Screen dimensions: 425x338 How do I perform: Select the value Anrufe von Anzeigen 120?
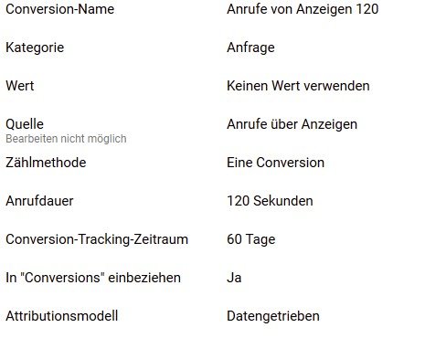pos(303,10)
